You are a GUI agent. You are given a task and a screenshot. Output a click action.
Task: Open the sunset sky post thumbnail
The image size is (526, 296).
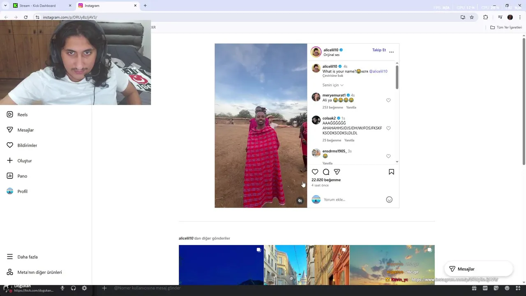point(392,265)
